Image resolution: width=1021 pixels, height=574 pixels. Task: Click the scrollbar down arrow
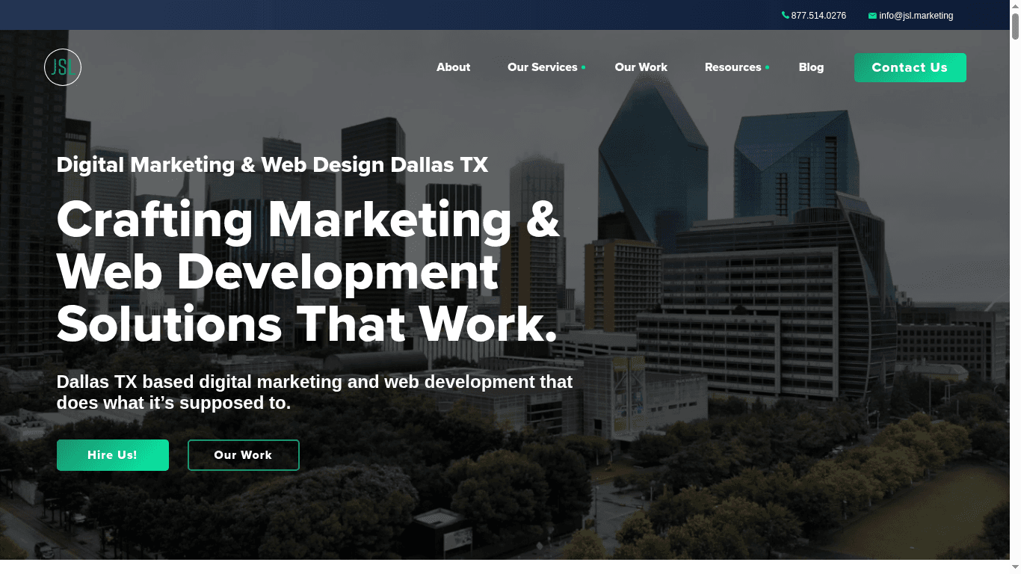(x=1015, y=567)
